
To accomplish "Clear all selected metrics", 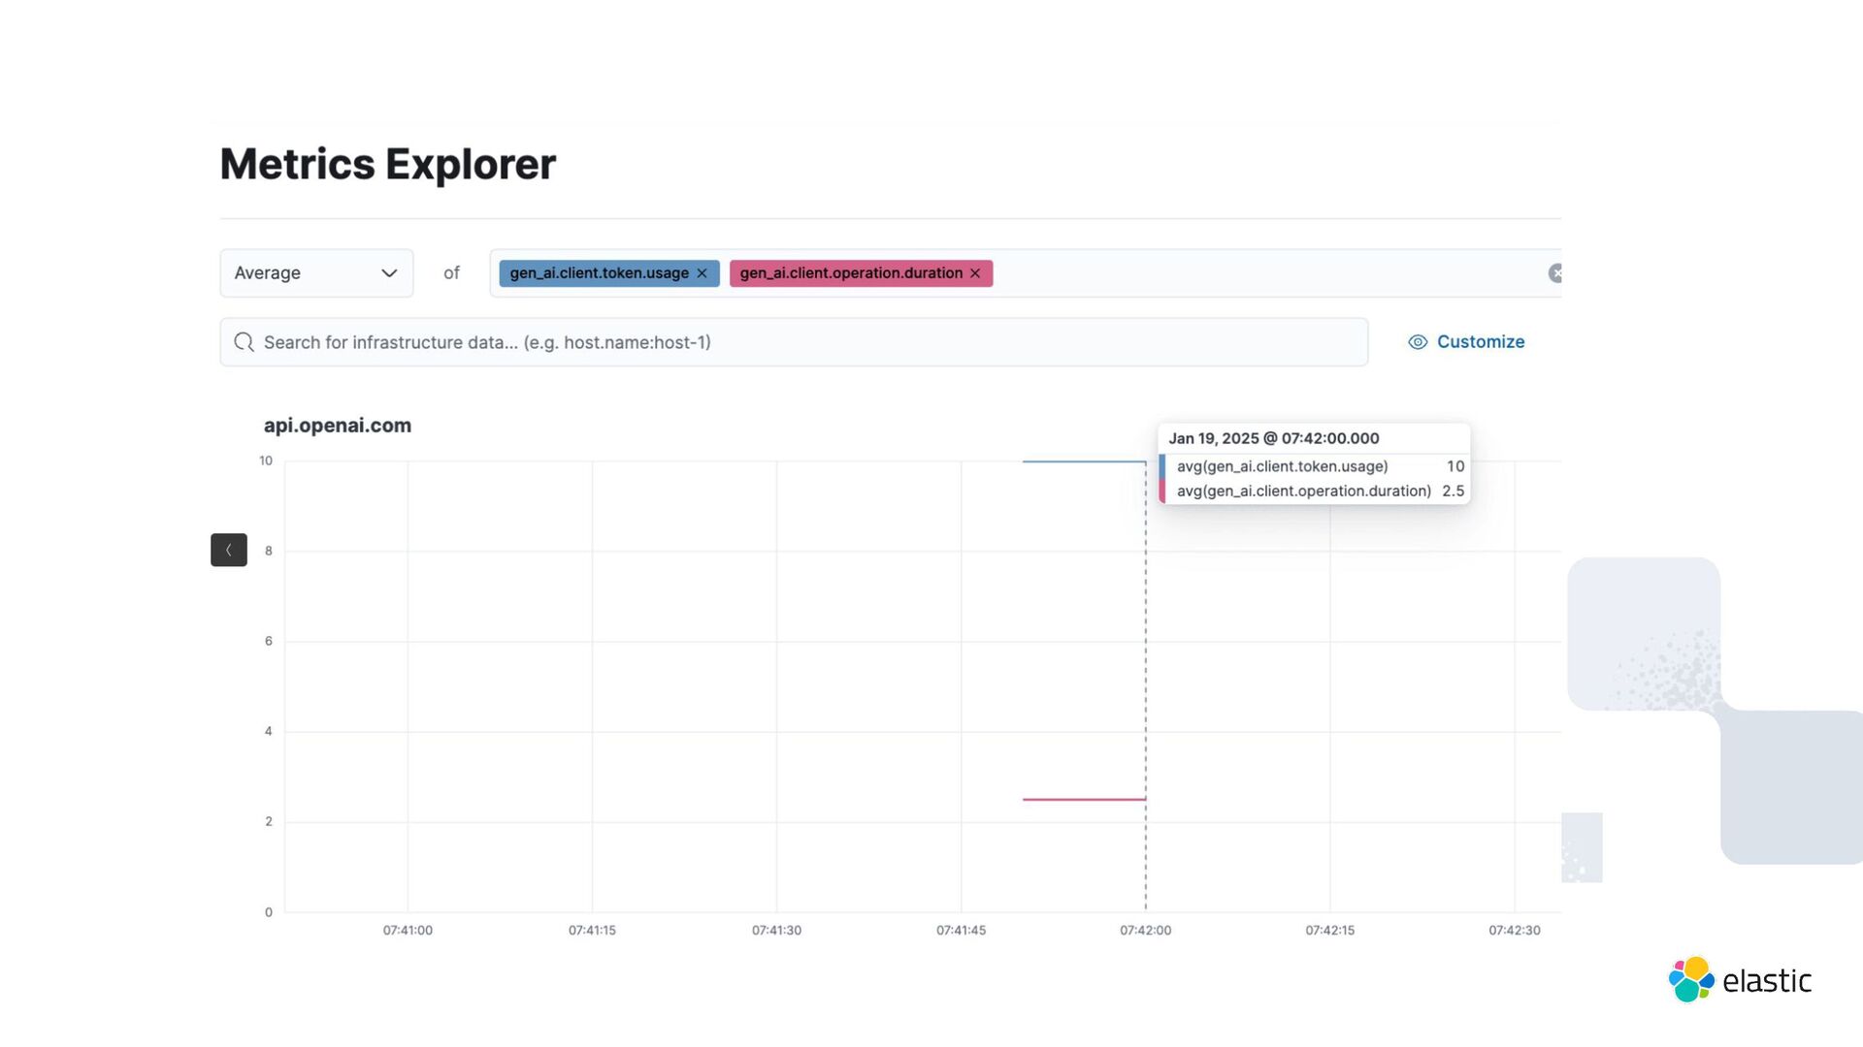I will click(x=1554, y=273).
